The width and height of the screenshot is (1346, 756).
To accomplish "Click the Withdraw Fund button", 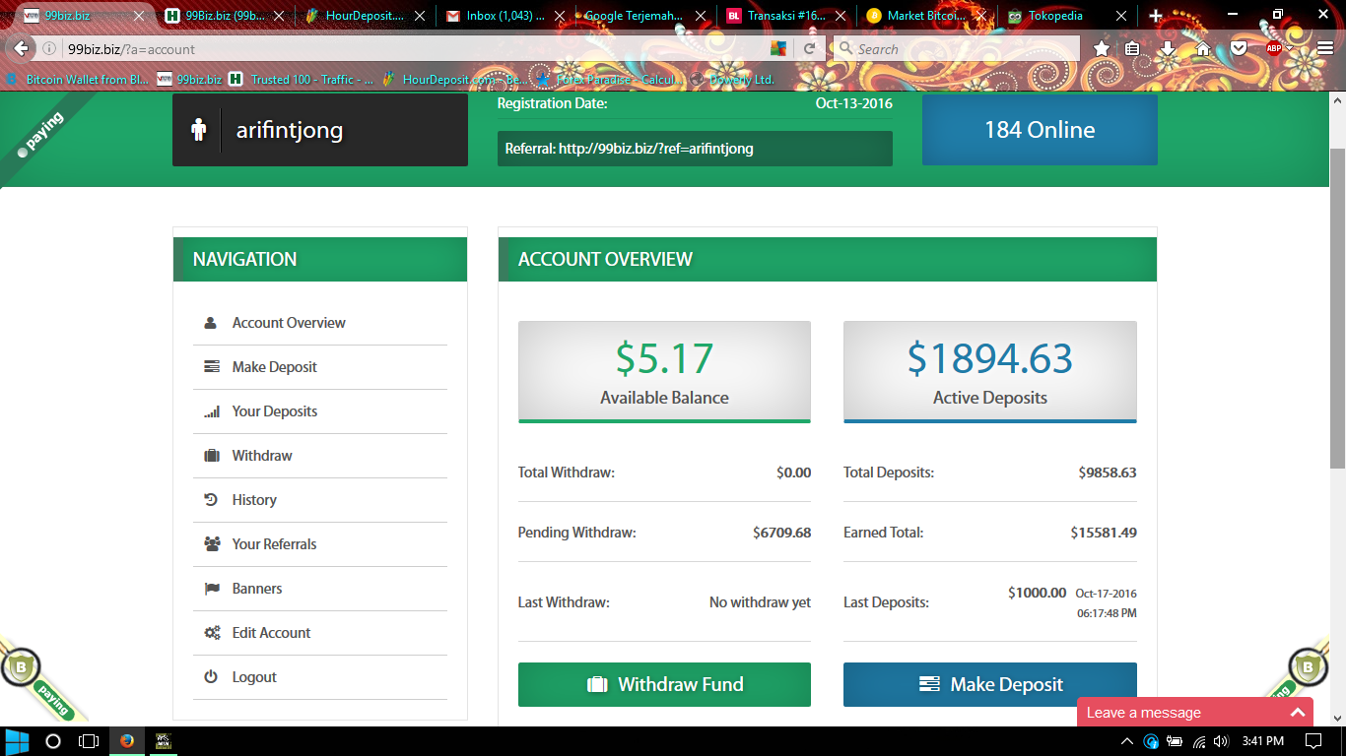I will (x=664, y=684).
